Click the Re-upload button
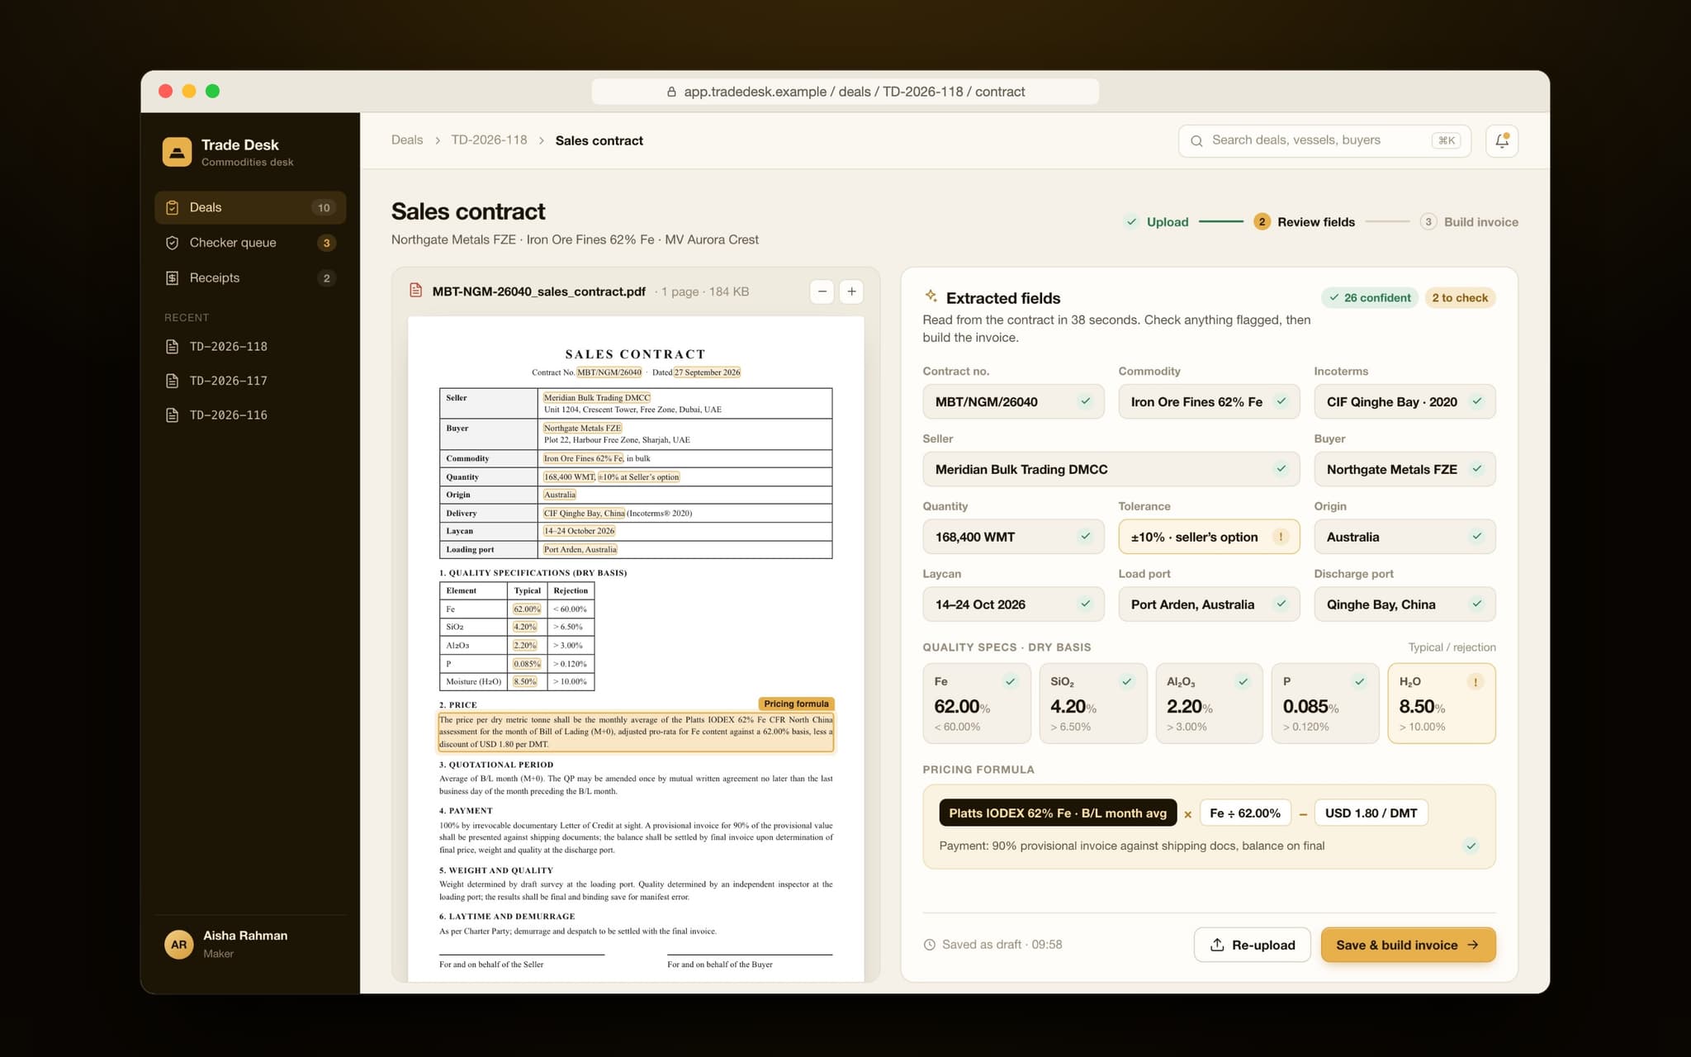The image size is (1691, 1057). pos(1252,945)
